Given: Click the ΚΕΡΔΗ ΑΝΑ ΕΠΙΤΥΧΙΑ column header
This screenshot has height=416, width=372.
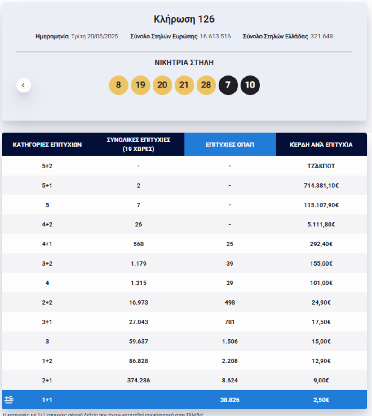Looking at the screenshot, I should tap(321, 145).
